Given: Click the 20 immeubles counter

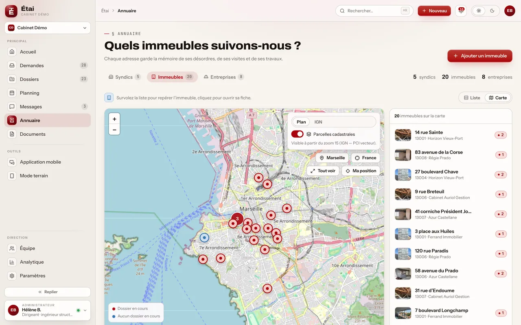Looking at the screenshot, I should click(459, 77).
